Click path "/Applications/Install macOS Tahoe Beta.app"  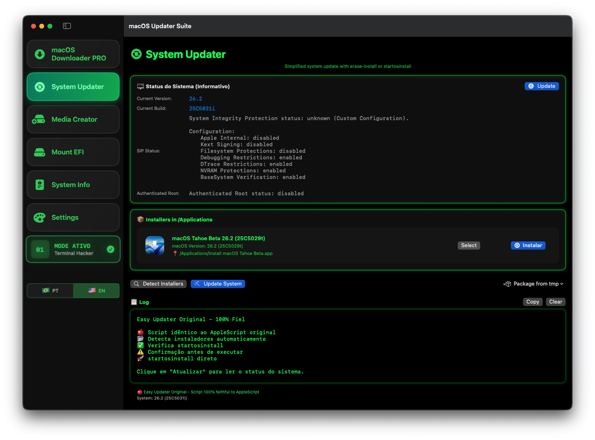pyautogui.click(x=226, y=253)
